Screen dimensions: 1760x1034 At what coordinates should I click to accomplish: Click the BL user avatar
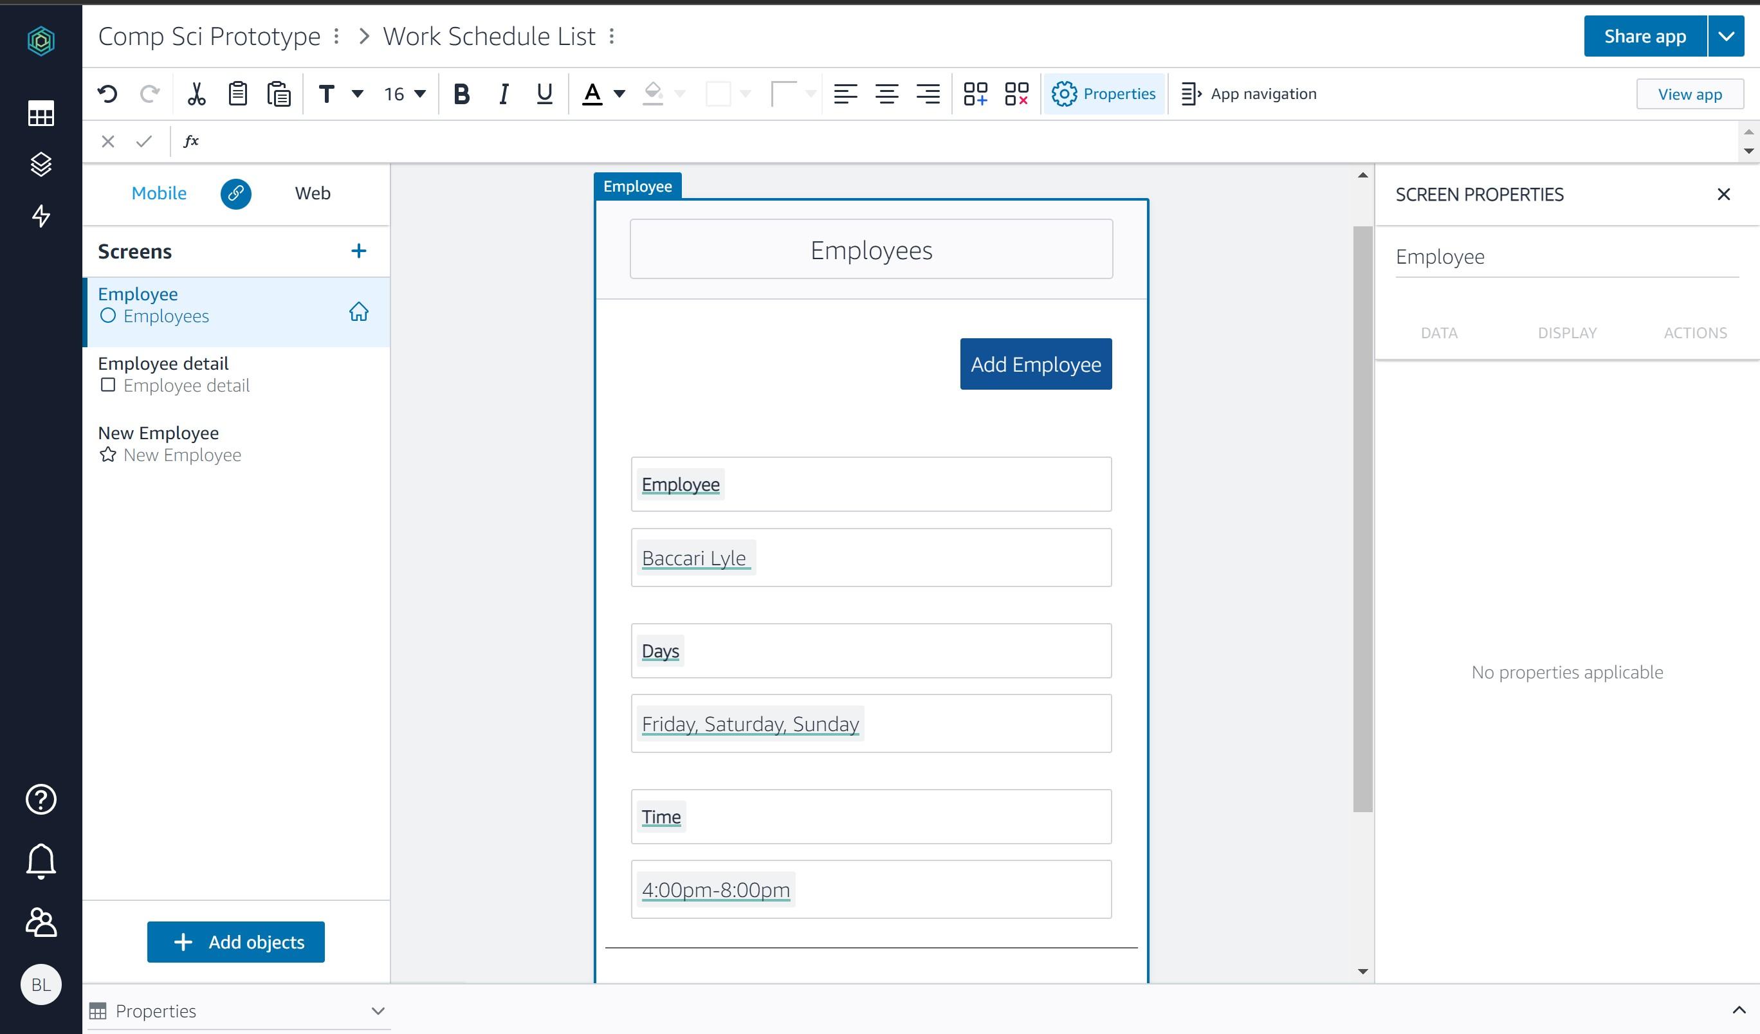click(41, 984)
